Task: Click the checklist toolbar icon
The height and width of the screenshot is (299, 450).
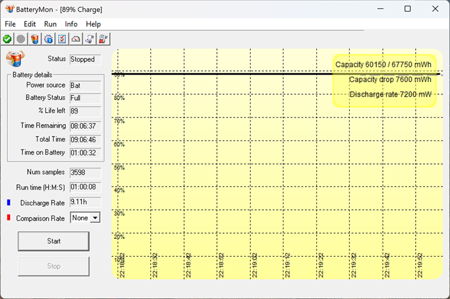Action: (x=62, y=39)
